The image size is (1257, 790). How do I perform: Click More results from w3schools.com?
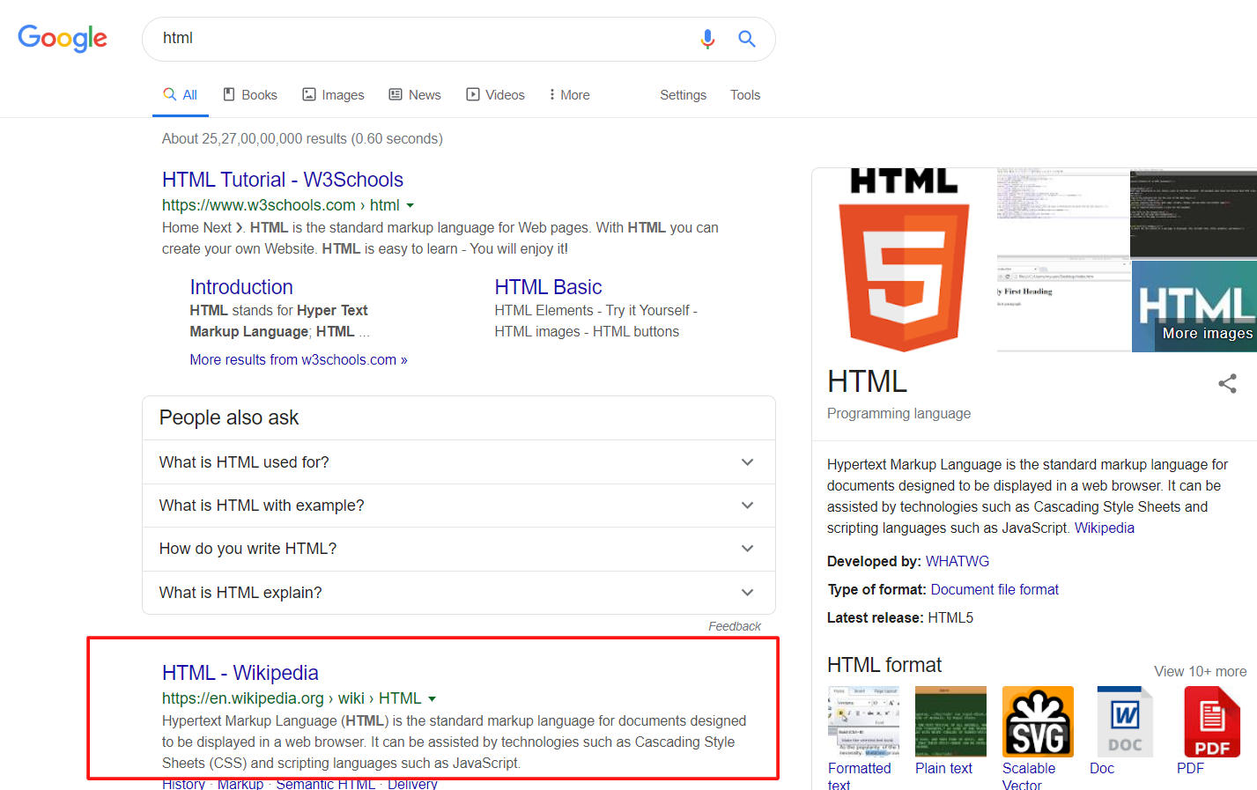pos(299,359)
